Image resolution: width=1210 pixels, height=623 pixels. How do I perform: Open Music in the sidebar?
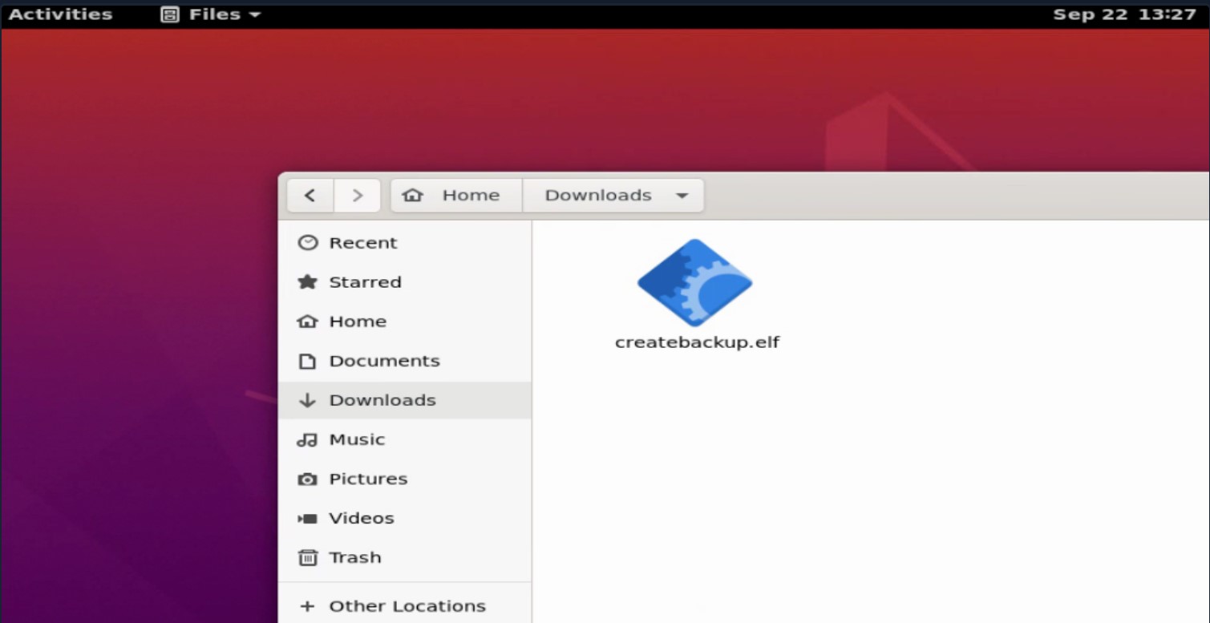pyautogui.click(x=405, y=439)
